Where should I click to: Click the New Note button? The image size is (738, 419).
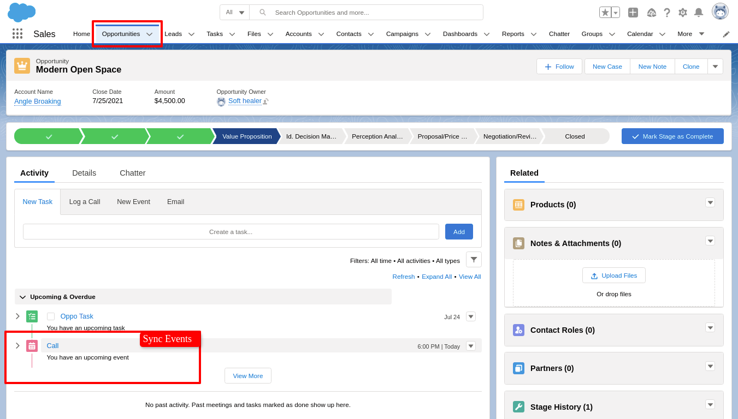pos(652,67)
